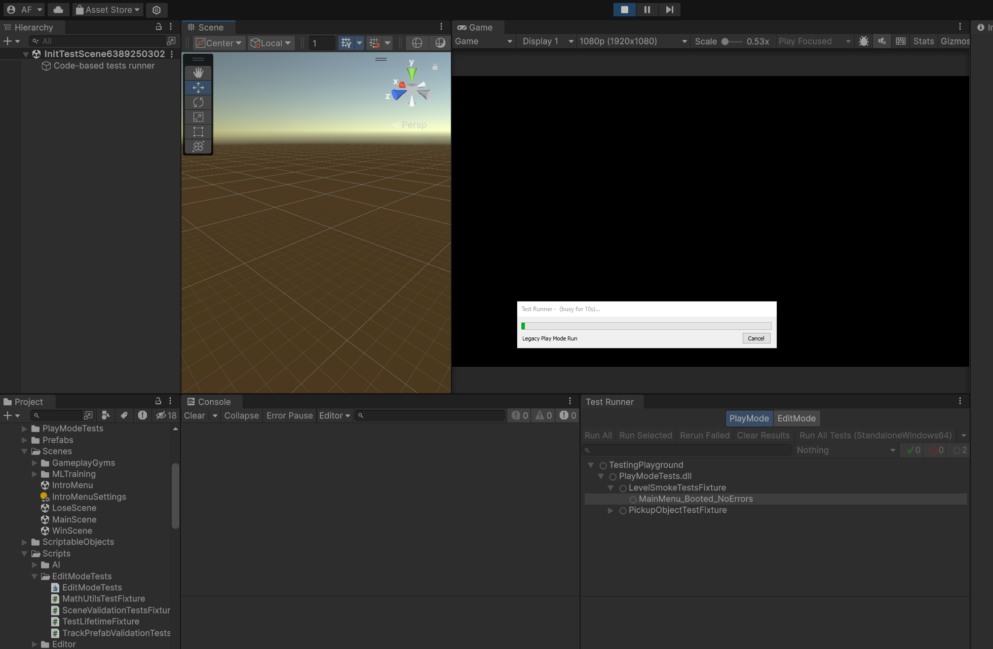Cancel the Test Runner progress dialog
Screen dimensions: 993x649
click(x=756, y=338)
